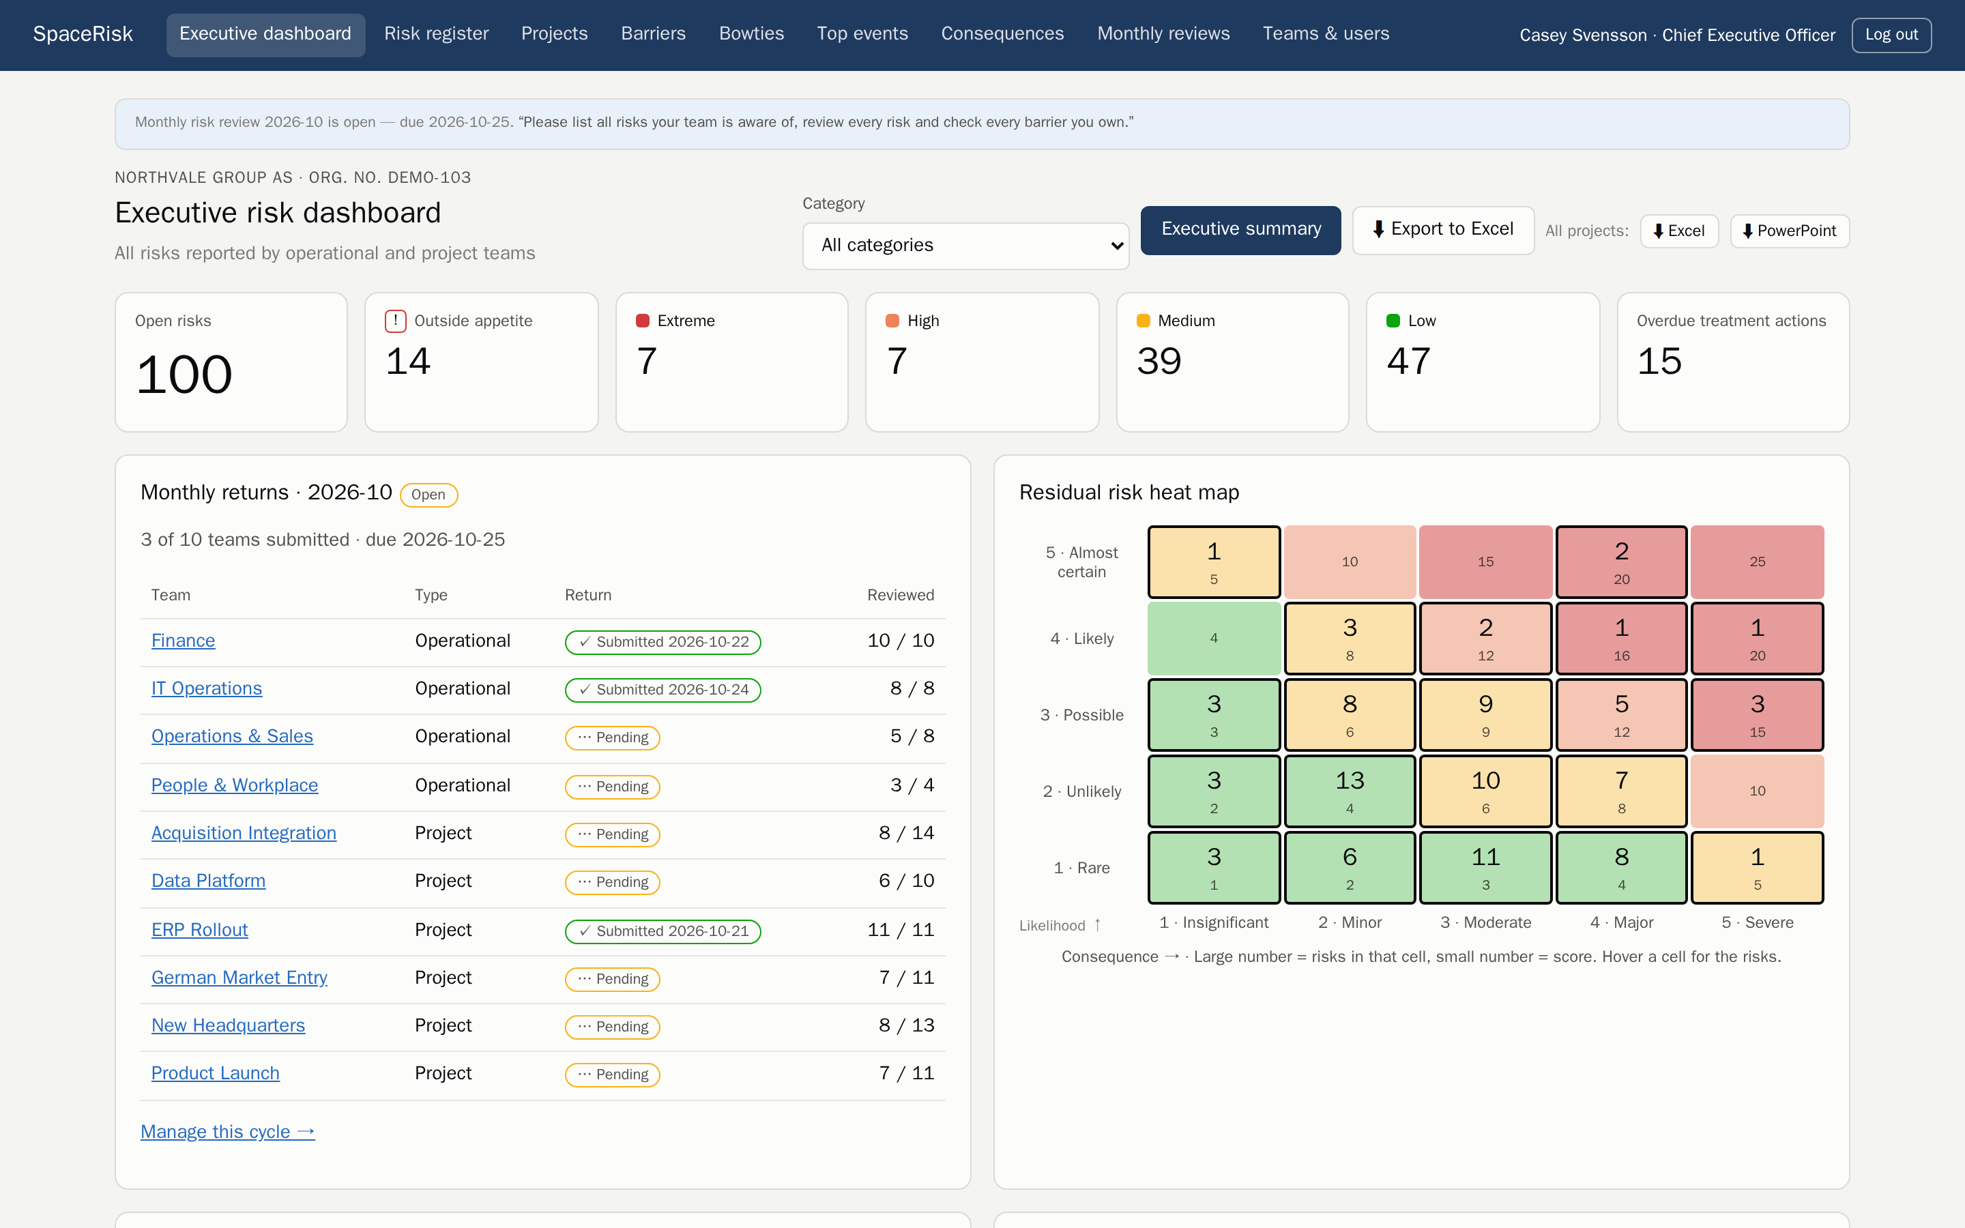Click Finance Submitted 2026-10-22 badge

(x=663, y=643)
